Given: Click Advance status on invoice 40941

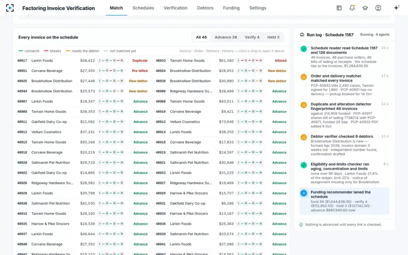Looking at the screenshot, I should pyautogui.click(x=279, y=244).
